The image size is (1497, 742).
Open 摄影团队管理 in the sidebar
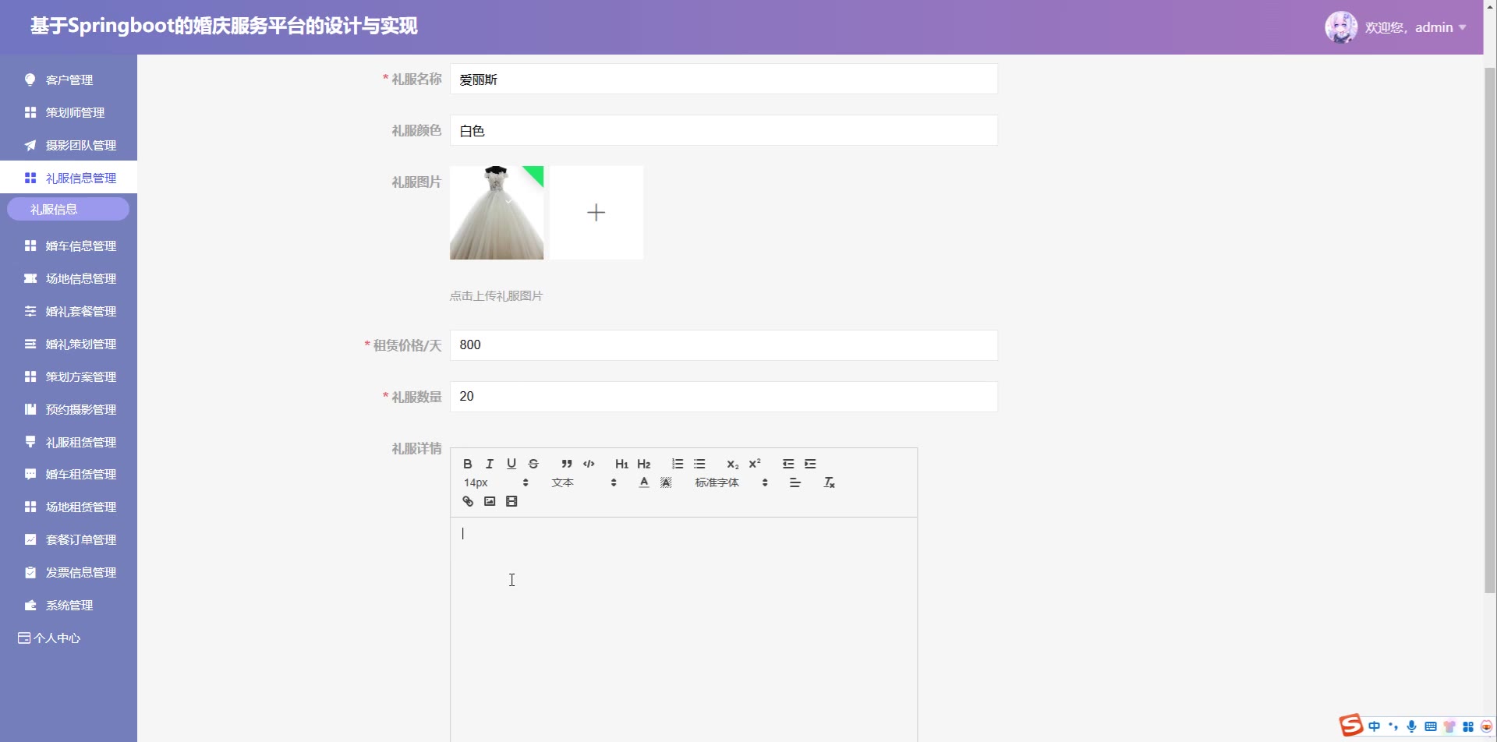tap(69, 145)
